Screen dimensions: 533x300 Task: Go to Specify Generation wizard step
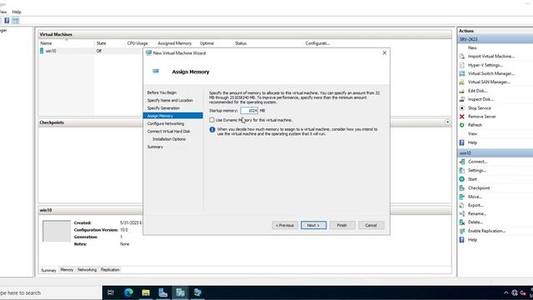(x=163, y=108)
